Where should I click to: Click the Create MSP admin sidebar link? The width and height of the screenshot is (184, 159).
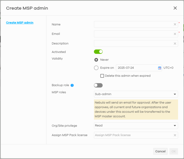[x=20, y=22]
